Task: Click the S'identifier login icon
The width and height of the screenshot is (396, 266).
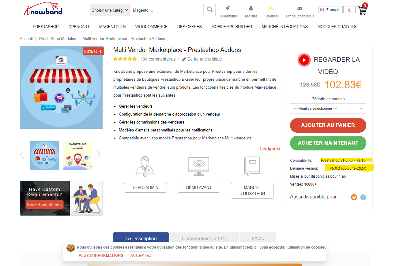Action: 228,8
